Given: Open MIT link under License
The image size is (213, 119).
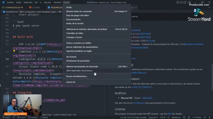Looking at the screenshot, I should click(169, 114).
